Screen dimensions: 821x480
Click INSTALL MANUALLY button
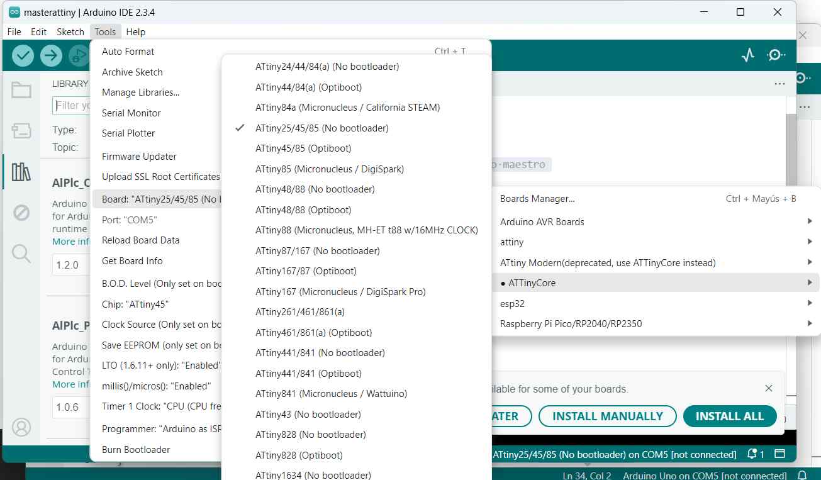[608, 416]
